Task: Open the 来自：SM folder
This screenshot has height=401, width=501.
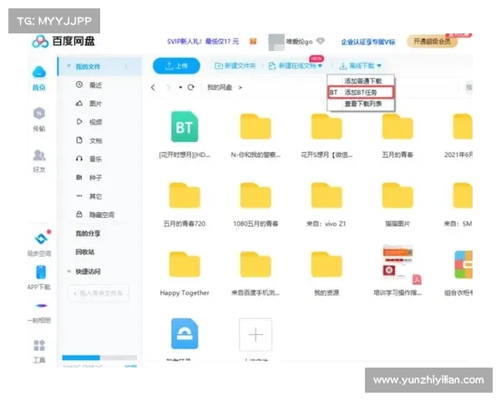Action: tap(463, 195)
